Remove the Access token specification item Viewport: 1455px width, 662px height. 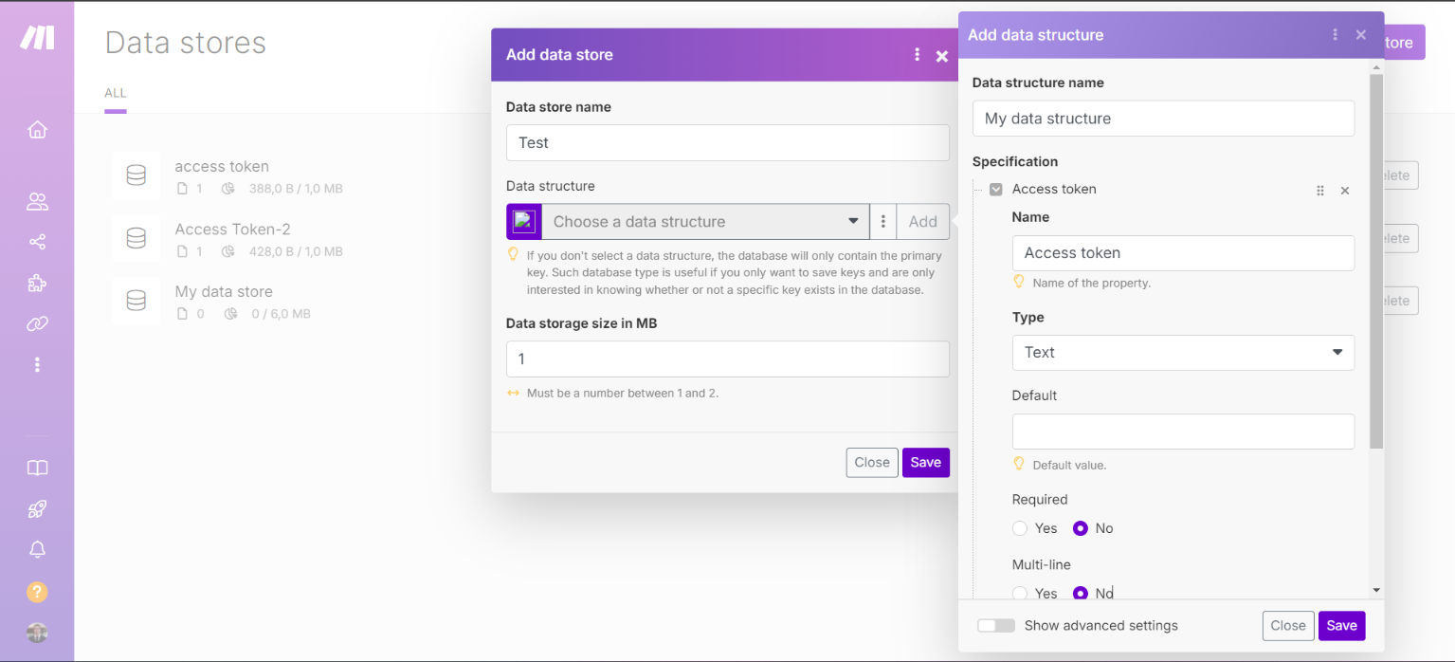(1344, 191)
